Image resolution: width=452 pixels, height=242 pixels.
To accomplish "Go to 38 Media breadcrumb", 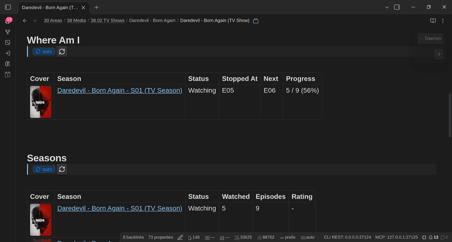I will (76, 20).
